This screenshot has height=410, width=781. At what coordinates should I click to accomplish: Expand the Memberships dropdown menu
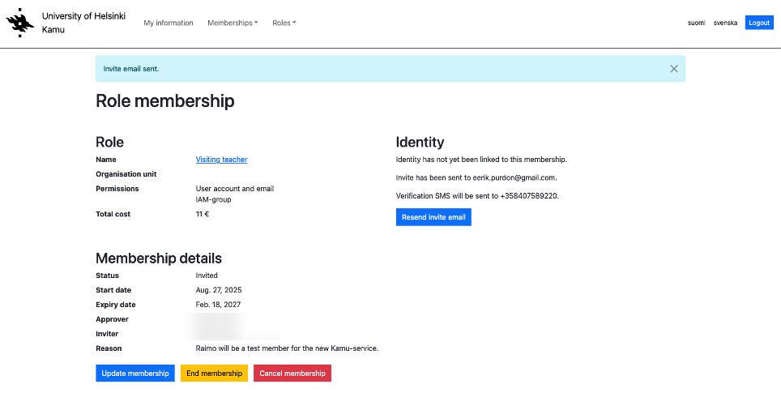tap(233, 23)
